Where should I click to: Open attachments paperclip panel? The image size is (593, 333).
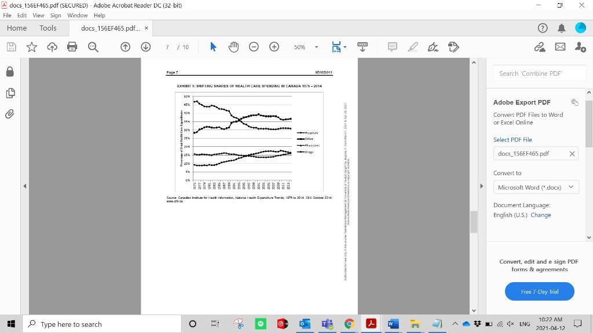tap(10, 114)
